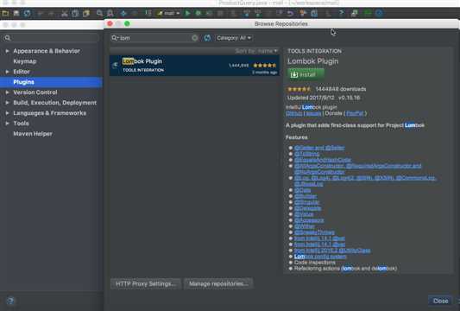Expand the Version Control node
The width and height of the screenshot is (460, 311).
(x=7, y=92)
